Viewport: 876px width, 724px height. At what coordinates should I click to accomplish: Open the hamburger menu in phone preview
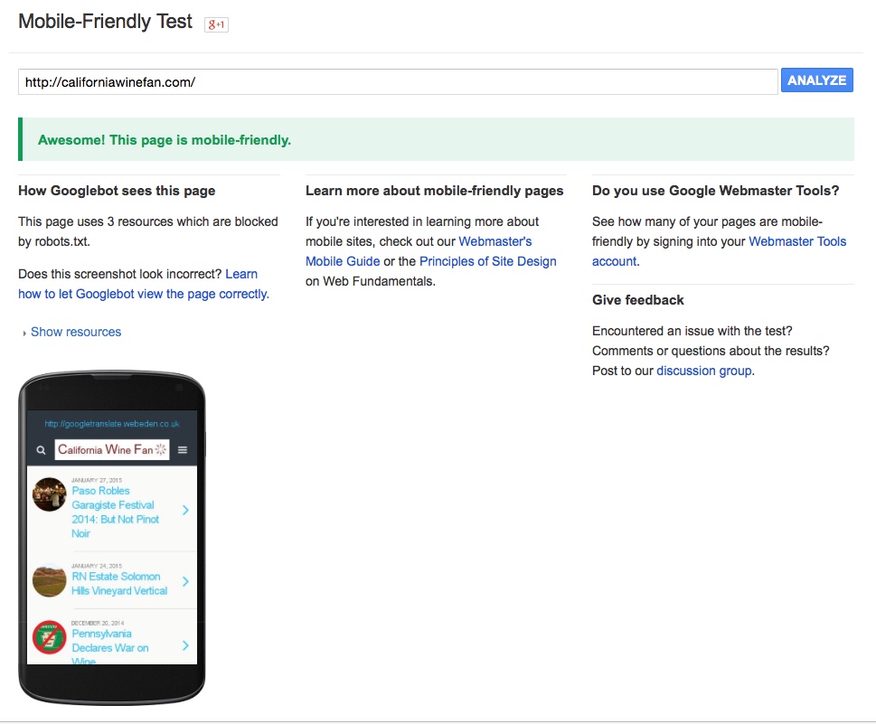point(182,450)
